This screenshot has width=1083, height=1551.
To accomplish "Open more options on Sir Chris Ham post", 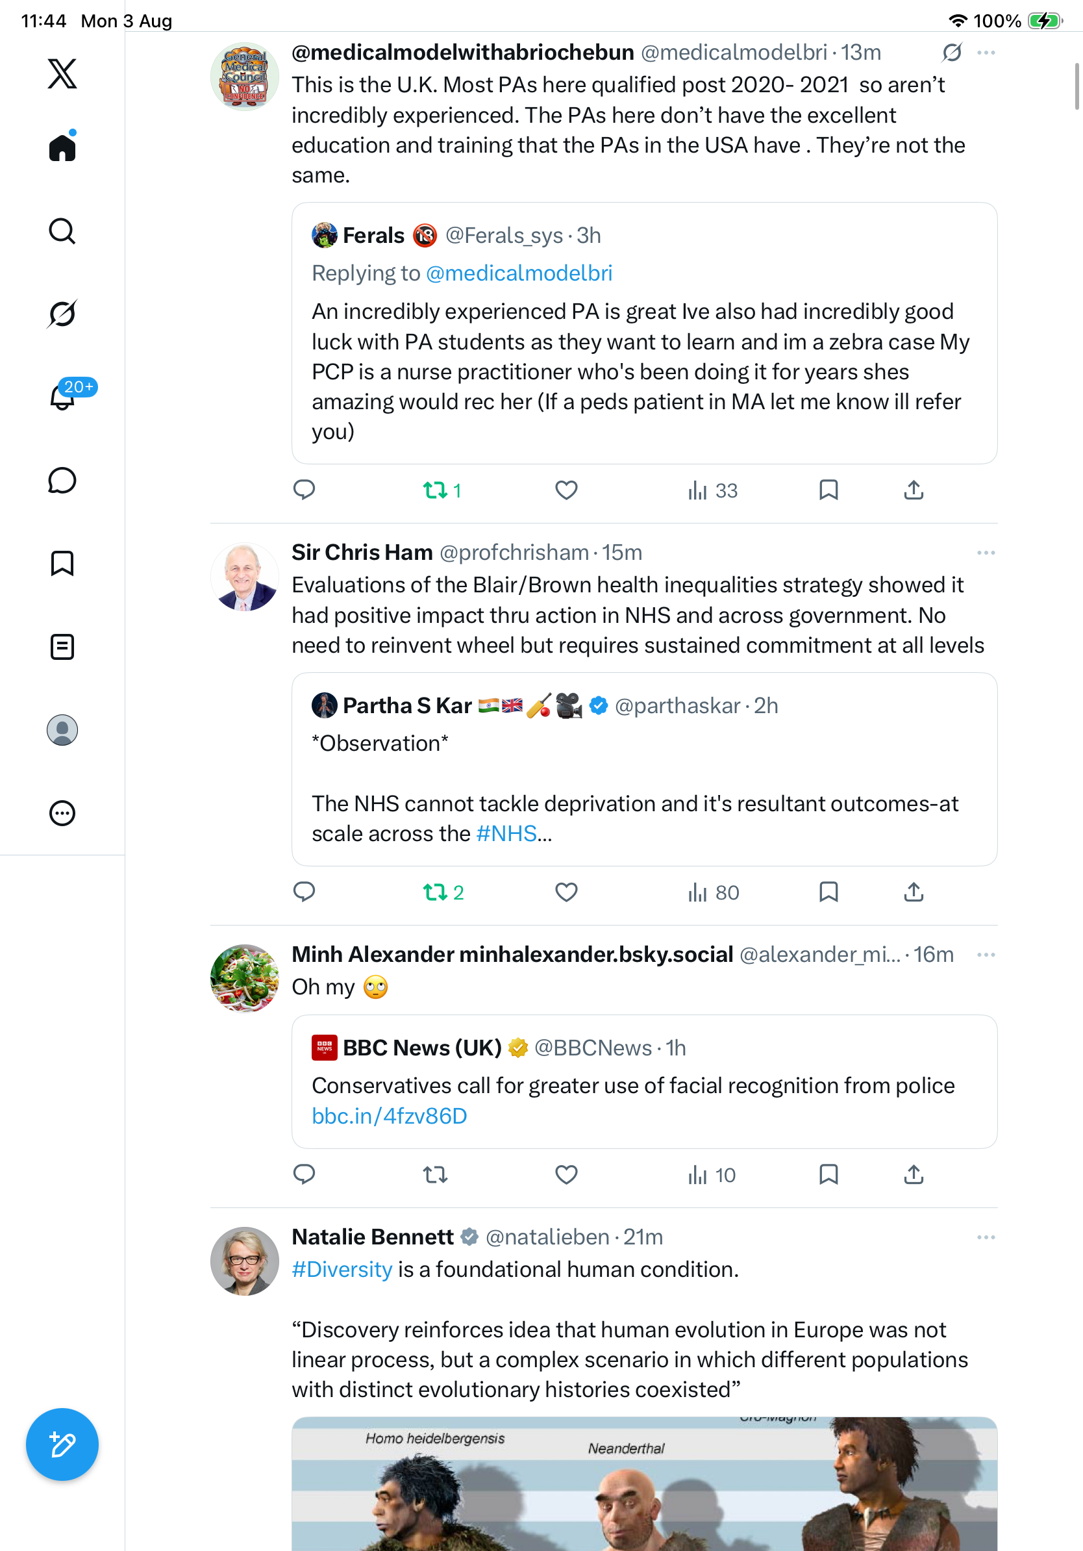I will point(986,553).
